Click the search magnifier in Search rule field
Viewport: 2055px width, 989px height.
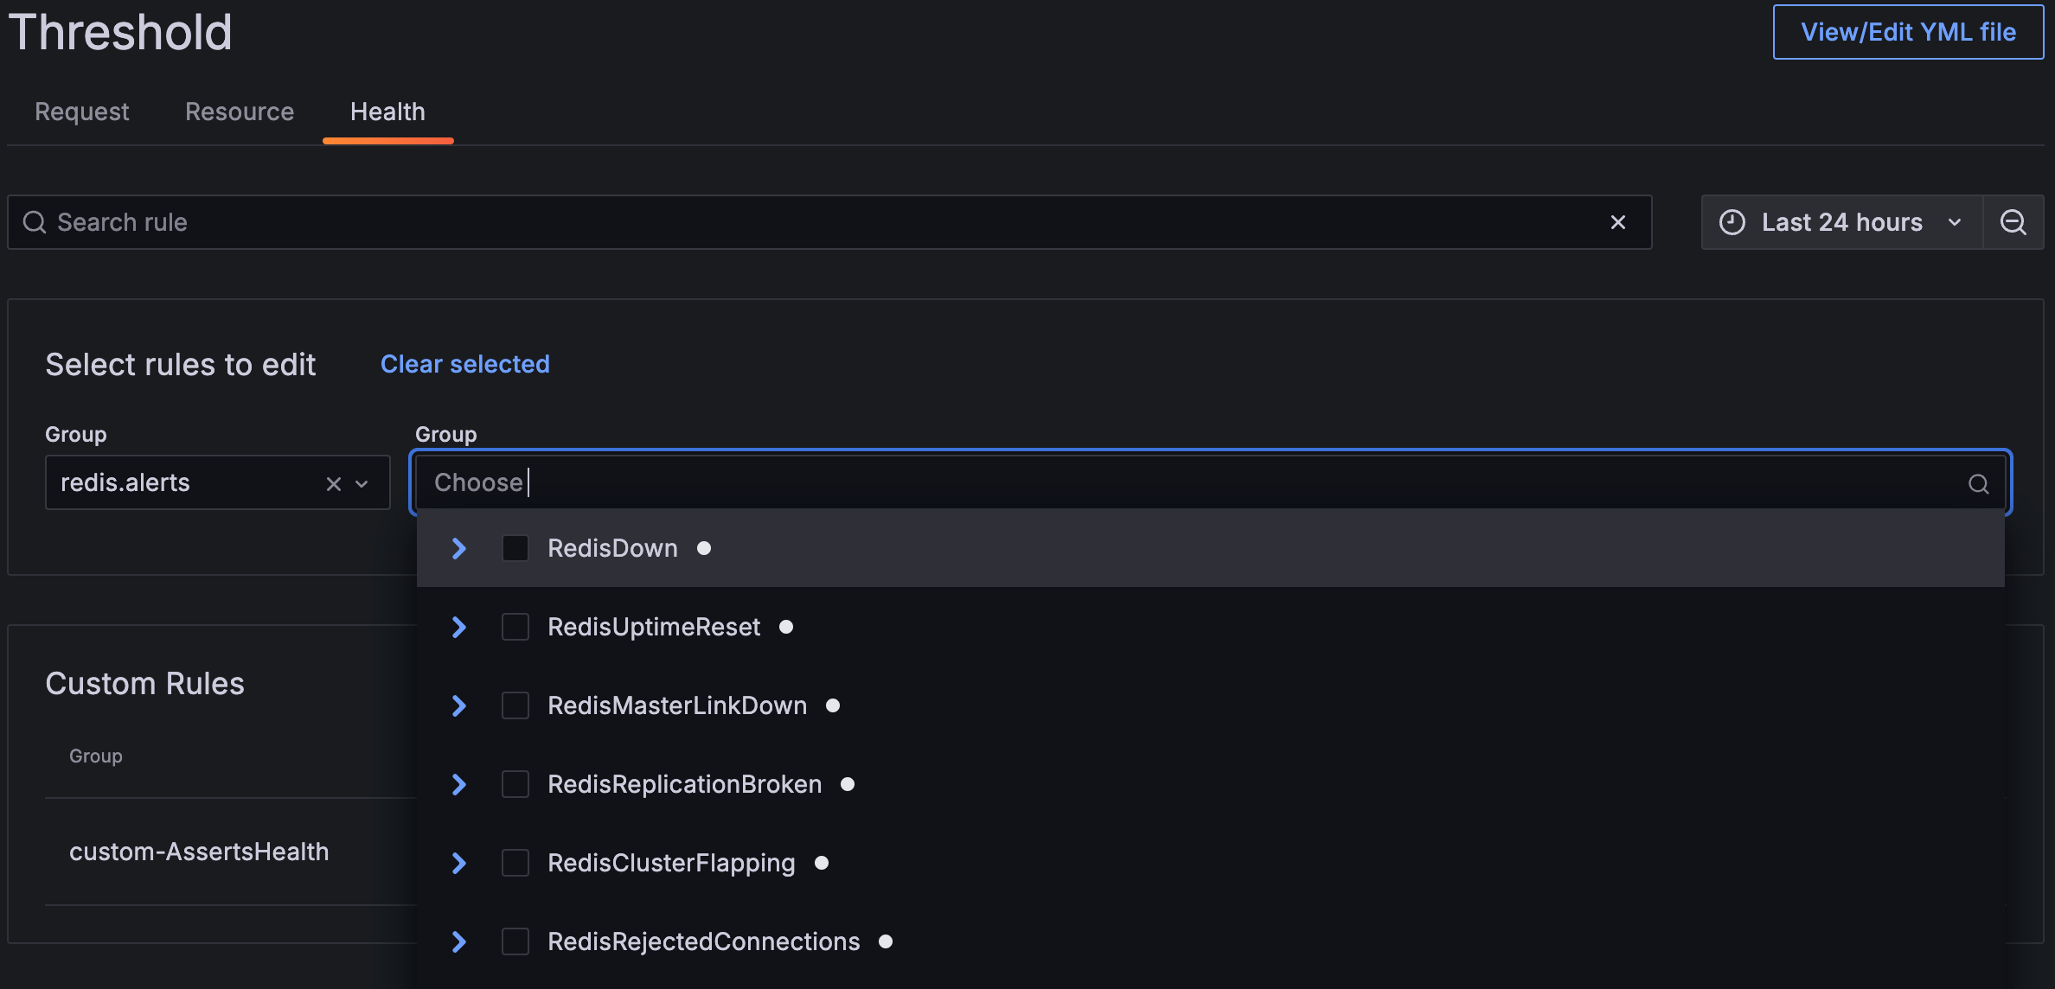click(x=35, y=222)
